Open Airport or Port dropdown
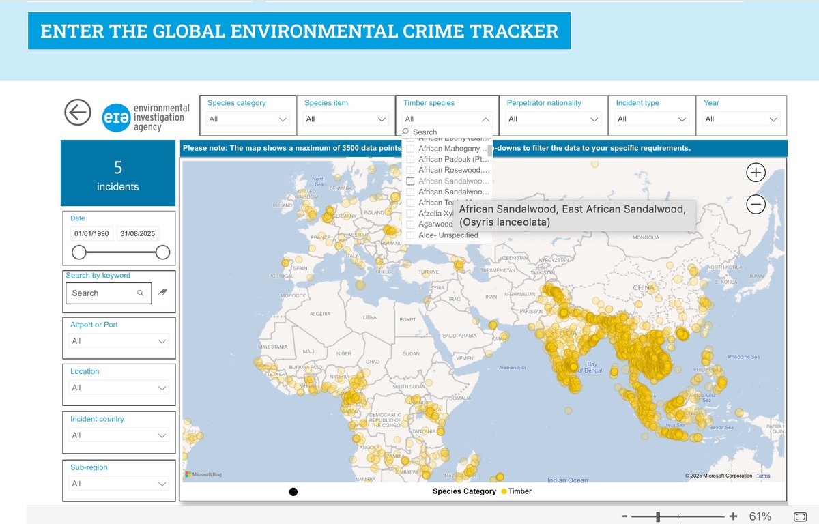 pyautogui.click(x=119, y=340)
